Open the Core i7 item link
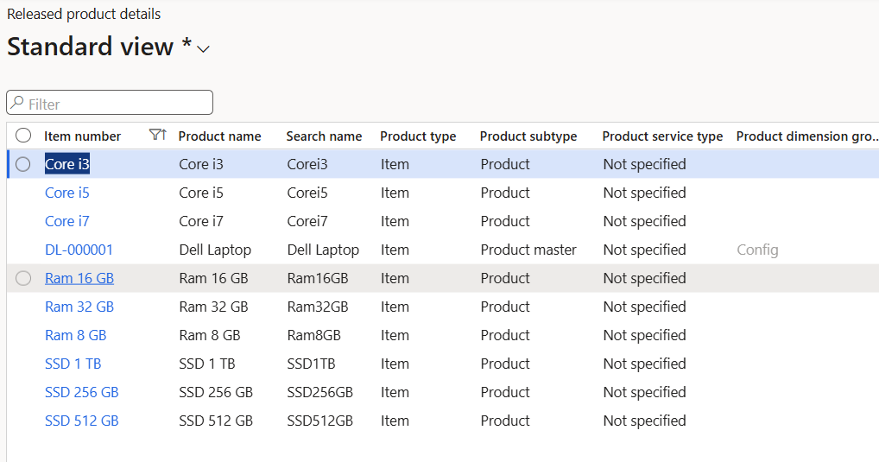The width and height of the screenshot is (879, 462). [66, 221]
